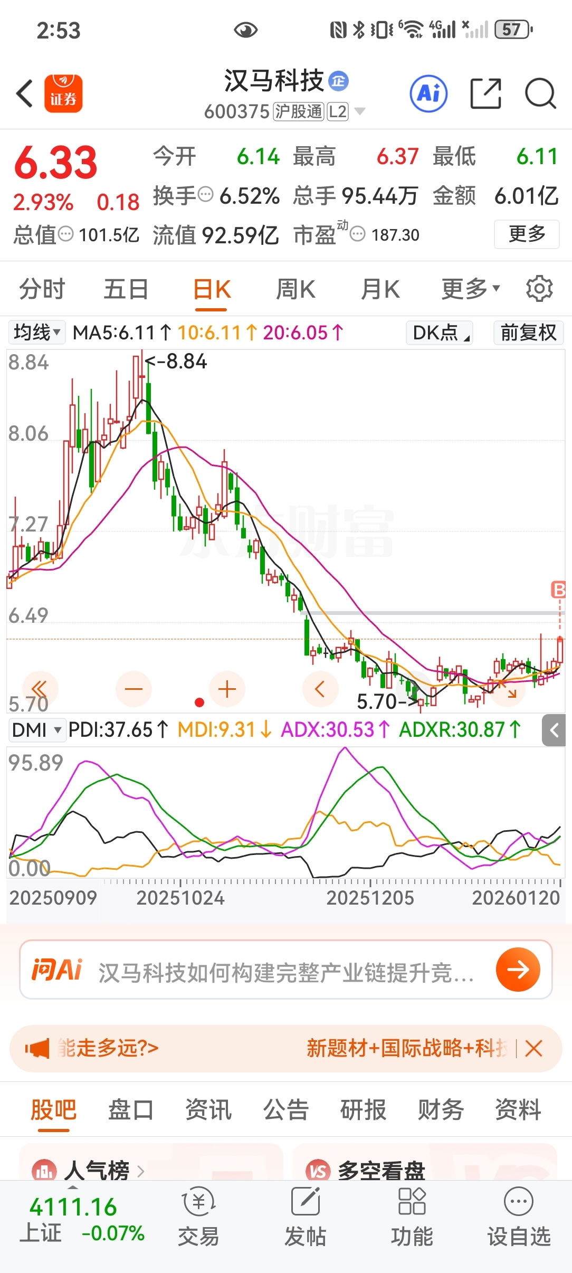Image resolution: width=572 pixels, height=1273 pixels.
Task: Tap the L2 level badge
Action: coord(338,111)
